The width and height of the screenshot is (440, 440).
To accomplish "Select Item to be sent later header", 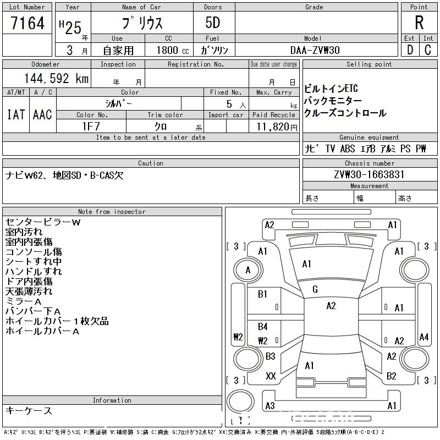I will coord(151,137).
